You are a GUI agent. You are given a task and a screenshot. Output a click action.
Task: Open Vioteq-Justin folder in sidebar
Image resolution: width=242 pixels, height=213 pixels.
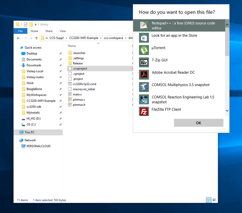pos(33,77)
